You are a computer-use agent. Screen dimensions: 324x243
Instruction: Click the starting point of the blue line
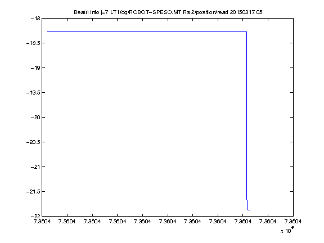[47, 32]
